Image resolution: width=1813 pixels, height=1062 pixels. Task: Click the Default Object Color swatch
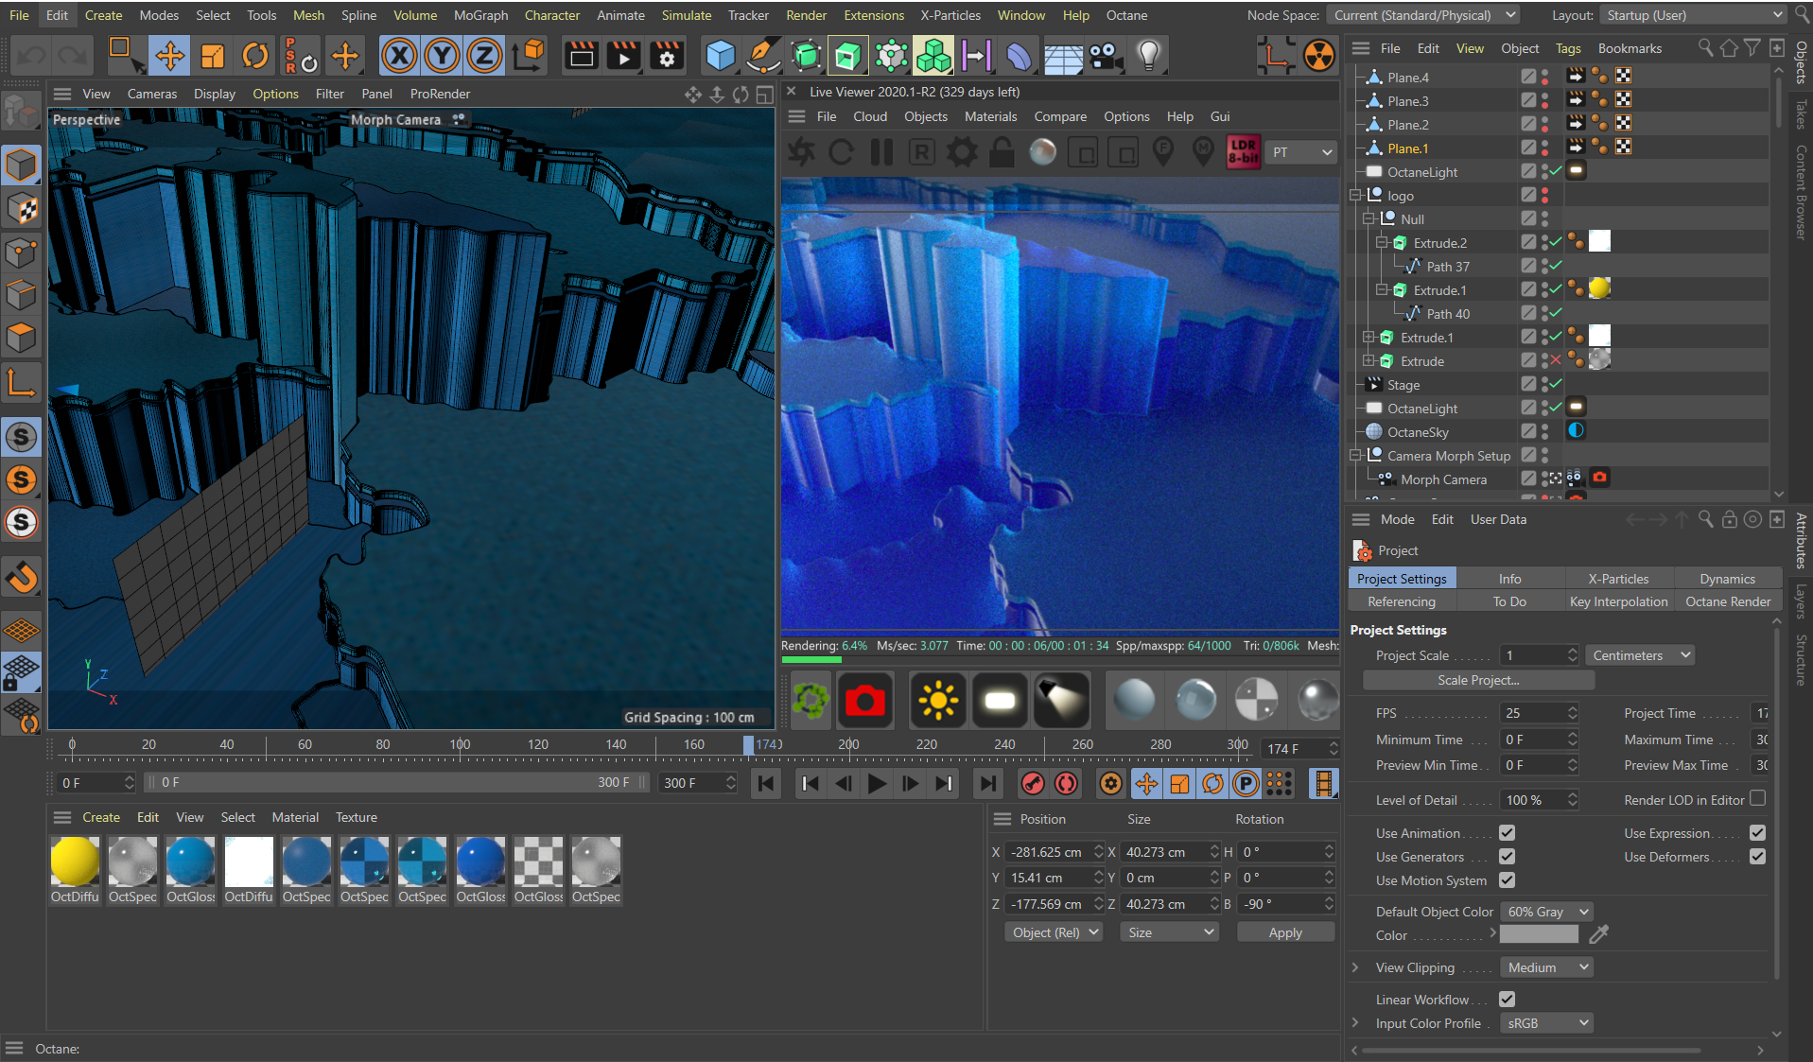pyautogui.click(x=1539, y=935)
